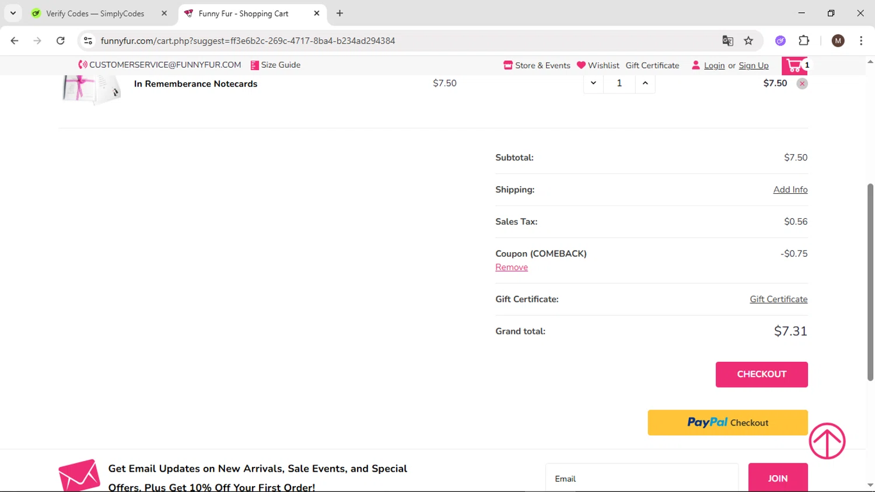Remove the COMEBACK coupon
Viewport: 875px width, 492px height.
coord(512,267)
